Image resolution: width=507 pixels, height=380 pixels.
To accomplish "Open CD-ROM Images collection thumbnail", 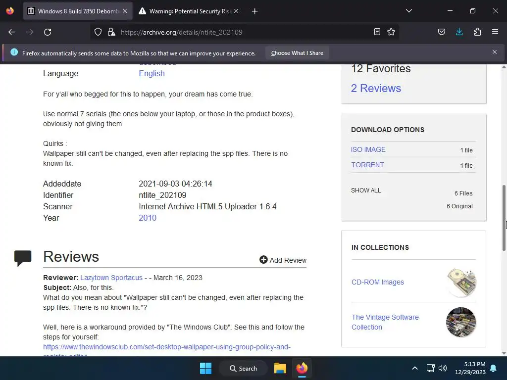I will tap(461, 283).
